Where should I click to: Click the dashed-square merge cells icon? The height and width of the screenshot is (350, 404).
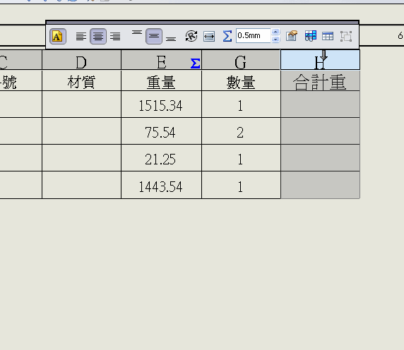pyautogui.click(x=346, y=36)
